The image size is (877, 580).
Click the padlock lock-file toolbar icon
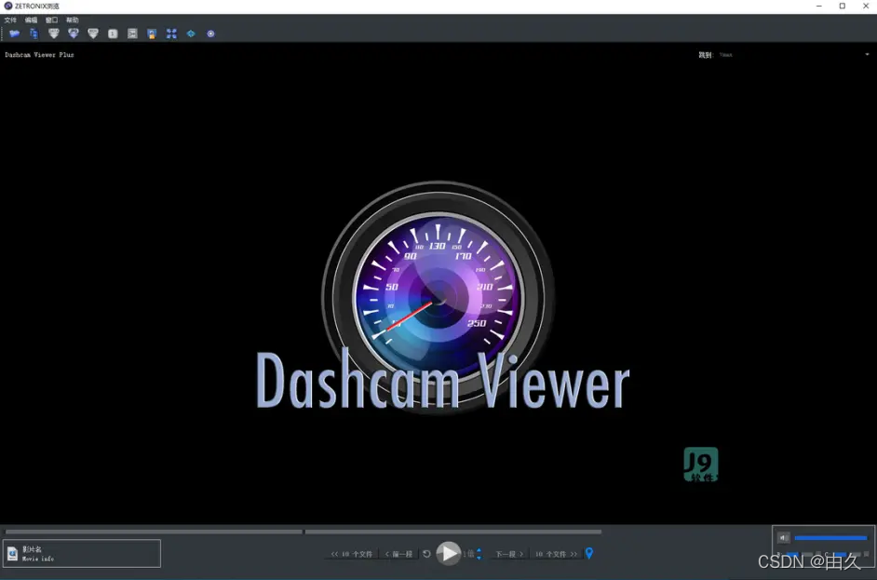[152, 34]
